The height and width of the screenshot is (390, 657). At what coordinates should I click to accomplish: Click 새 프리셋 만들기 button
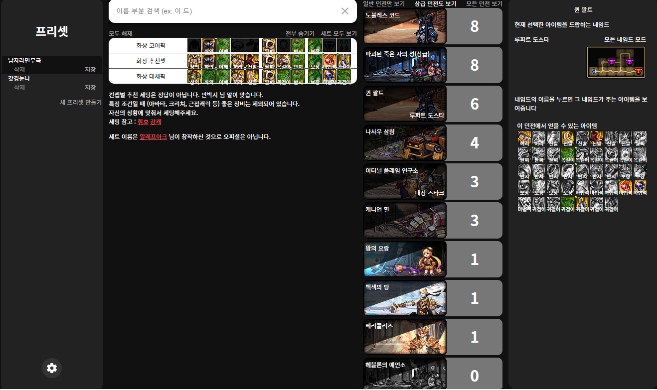81,102
